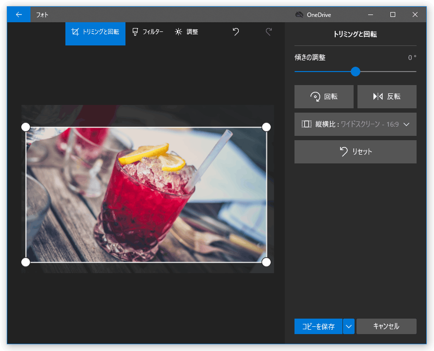Expand the save options arrow beside コピーを保存

[349, 326]
